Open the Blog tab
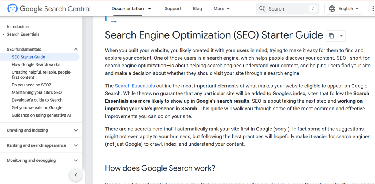Screen dimensions: 375x184 pyautogui.click(x=197, y=9)
